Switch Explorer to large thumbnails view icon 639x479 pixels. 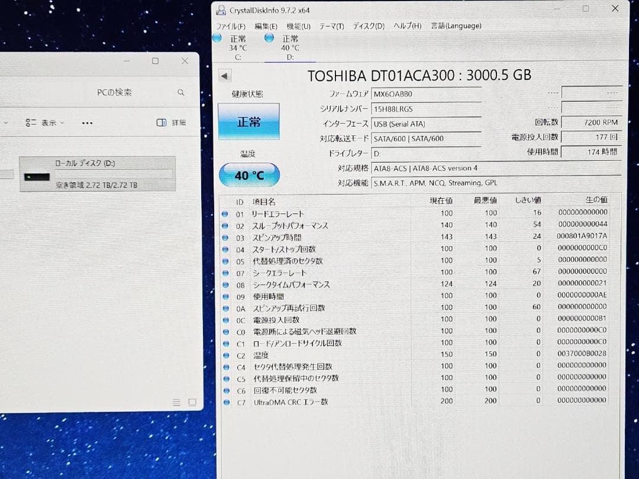[x=192, y=403]
